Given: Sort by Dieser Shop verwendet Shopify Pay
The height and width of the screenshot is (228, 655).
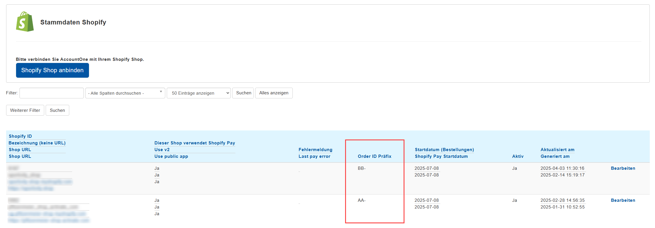Looking at the screenshot, I should 195,143.
